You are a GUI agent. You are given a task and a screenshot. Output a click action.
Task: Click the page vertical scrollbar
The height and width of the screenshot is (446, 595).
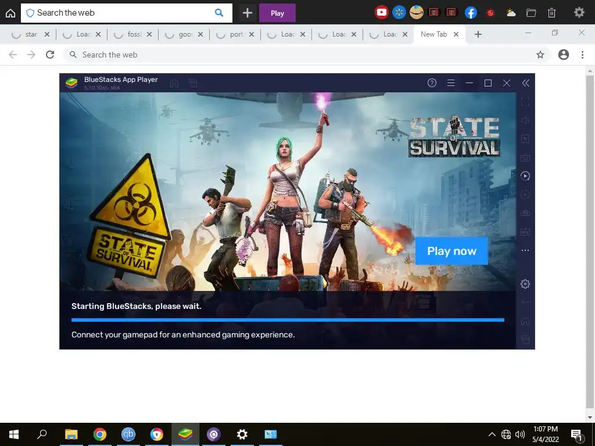(589, 243)
